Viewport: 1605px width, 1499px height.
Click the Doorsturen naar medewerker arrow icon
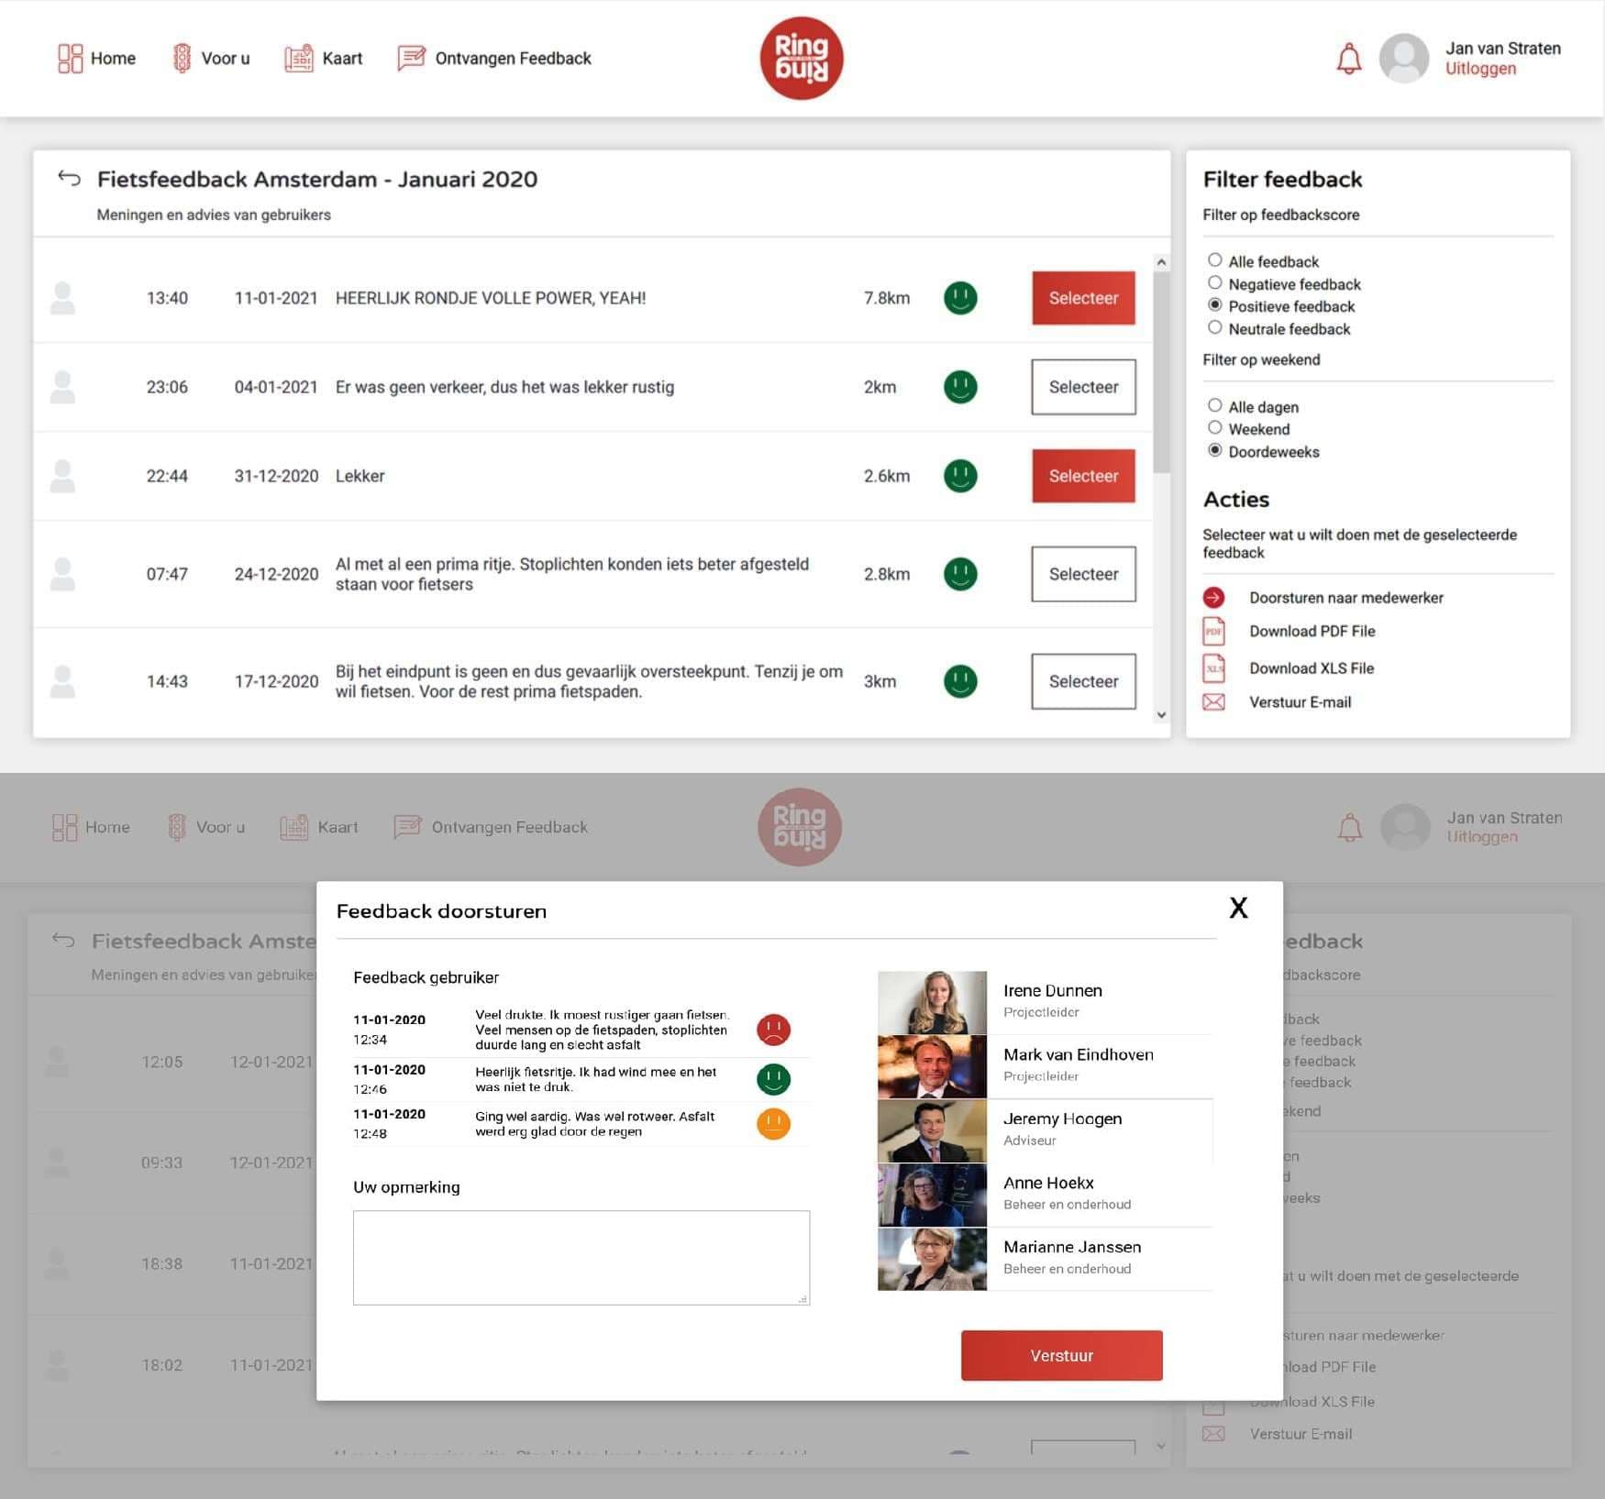[x=1214, y=597]
